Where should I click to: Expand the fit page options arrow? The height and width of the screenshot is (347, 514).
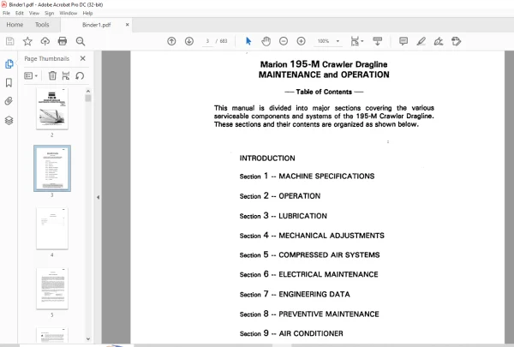pos(362,41)
